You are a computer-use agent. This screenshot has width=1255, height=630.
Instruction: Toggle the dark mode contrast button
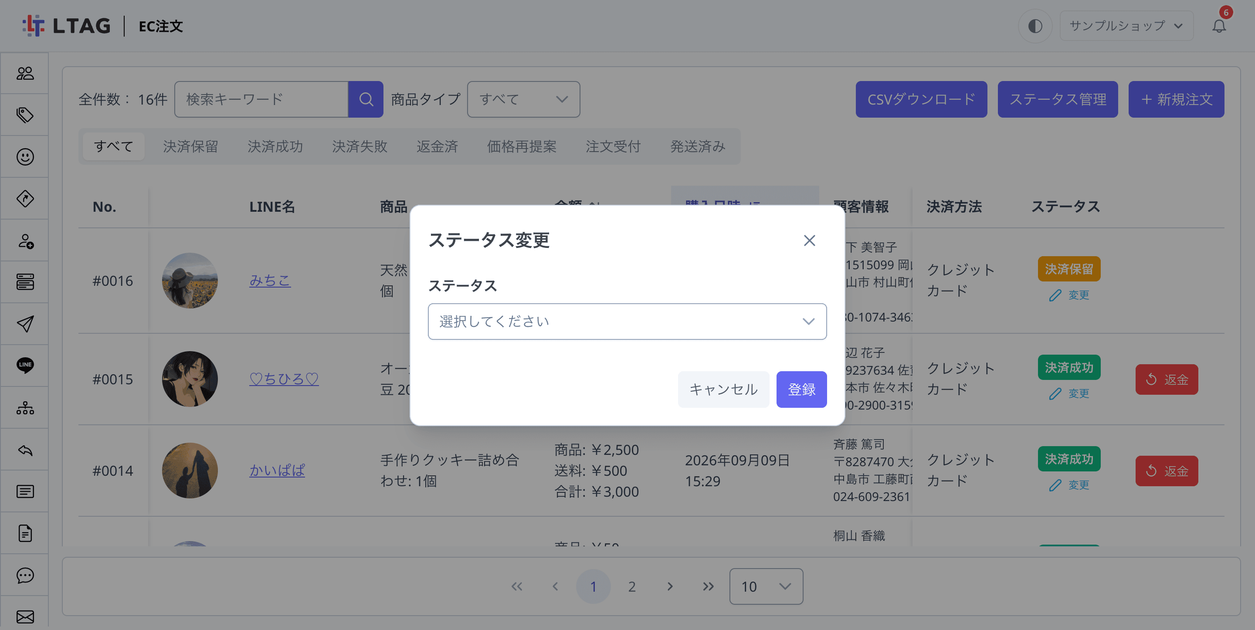coord(1035,26)
